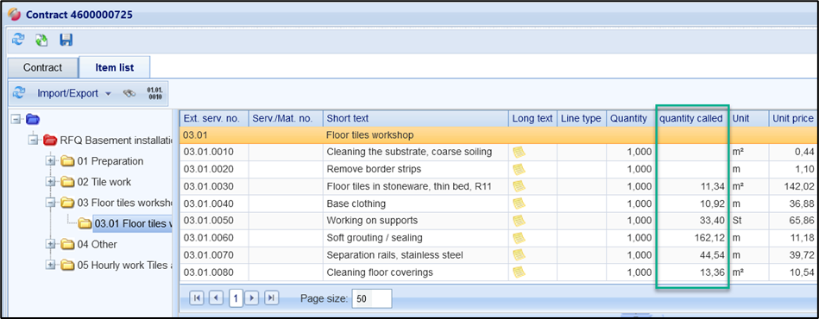Click the 01.01.0010 numbering icon
This screenshot has height=319, width=819.
[154, 93]
